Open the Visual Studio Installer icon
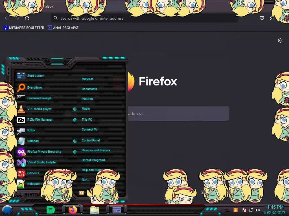Image resolution: width=289 pixels, height=216 pixels. 21,162
